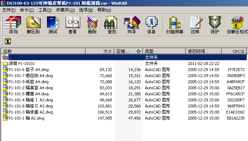Click the file icon of P1-101-4 轴座Ⅰ A3.dwg

(5, 100)
